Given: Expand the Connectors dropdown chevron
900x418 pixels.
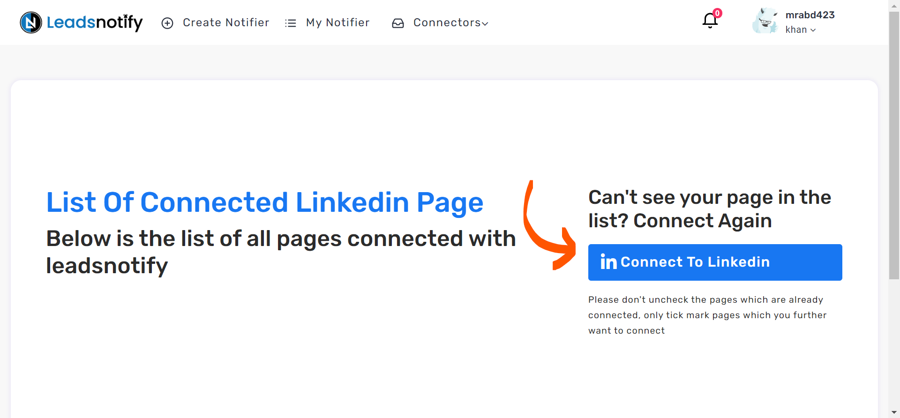Looking at the screenshot, I should (485, 23).
